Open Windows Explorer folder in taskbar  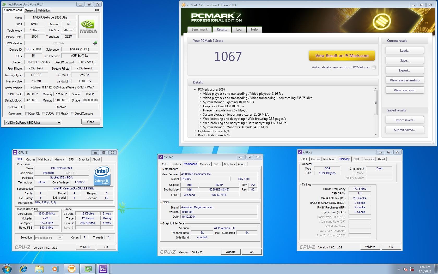click(x=39, y=269)
